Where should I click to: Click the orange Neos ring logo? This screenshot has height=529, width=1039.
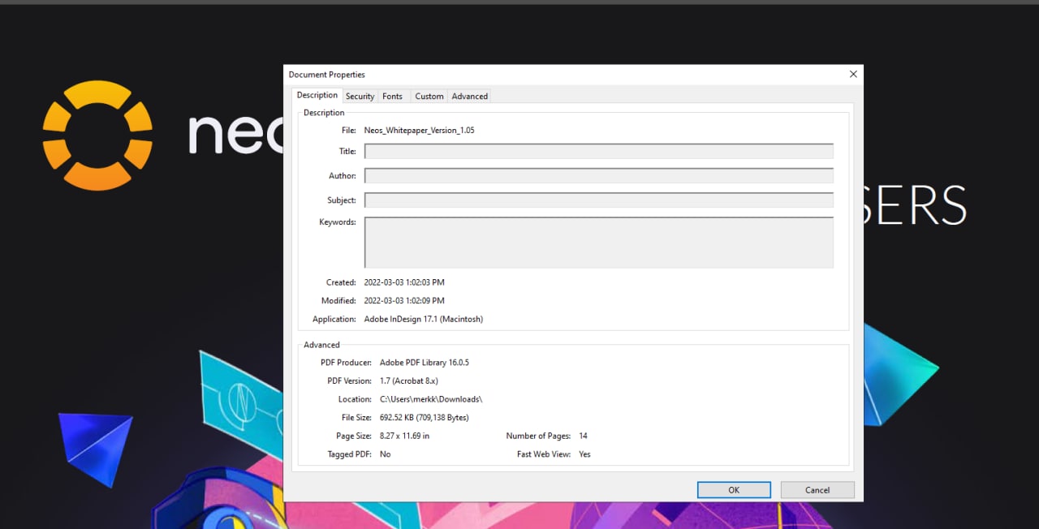[97, 135]
